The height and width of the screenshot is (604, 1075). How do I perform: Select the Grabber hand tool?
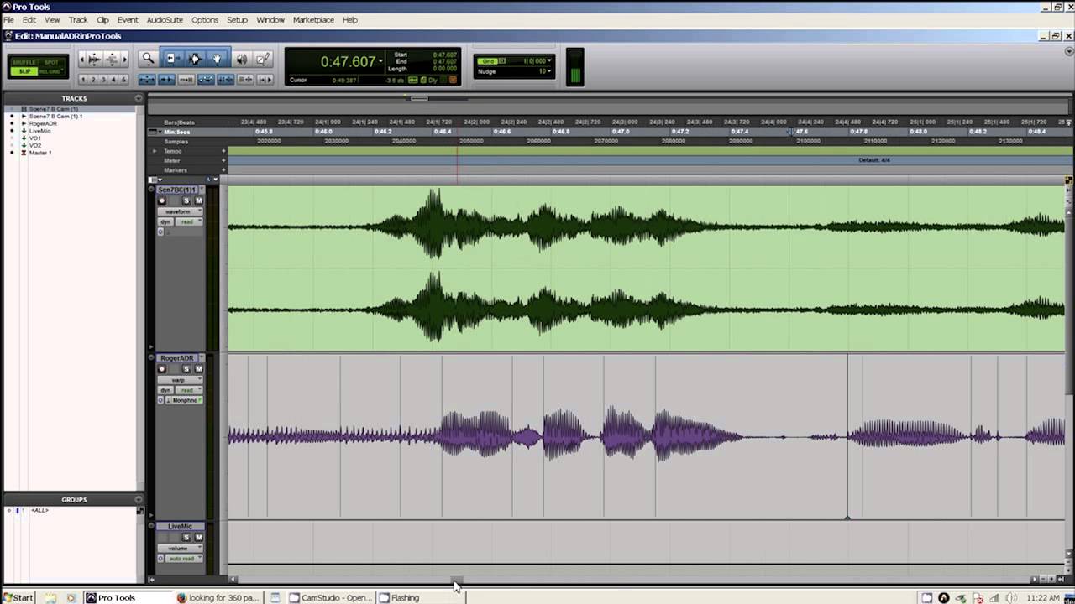tap(217, 59)
